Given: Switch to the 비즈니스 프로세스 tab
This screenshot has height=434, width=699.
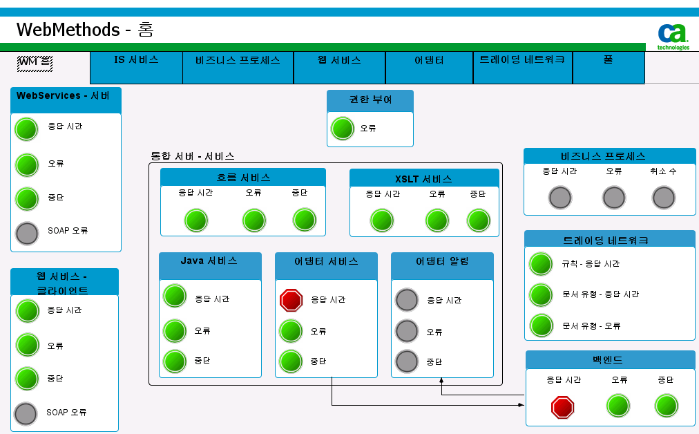Looking at the screenshot, I should tap(238, 67).
